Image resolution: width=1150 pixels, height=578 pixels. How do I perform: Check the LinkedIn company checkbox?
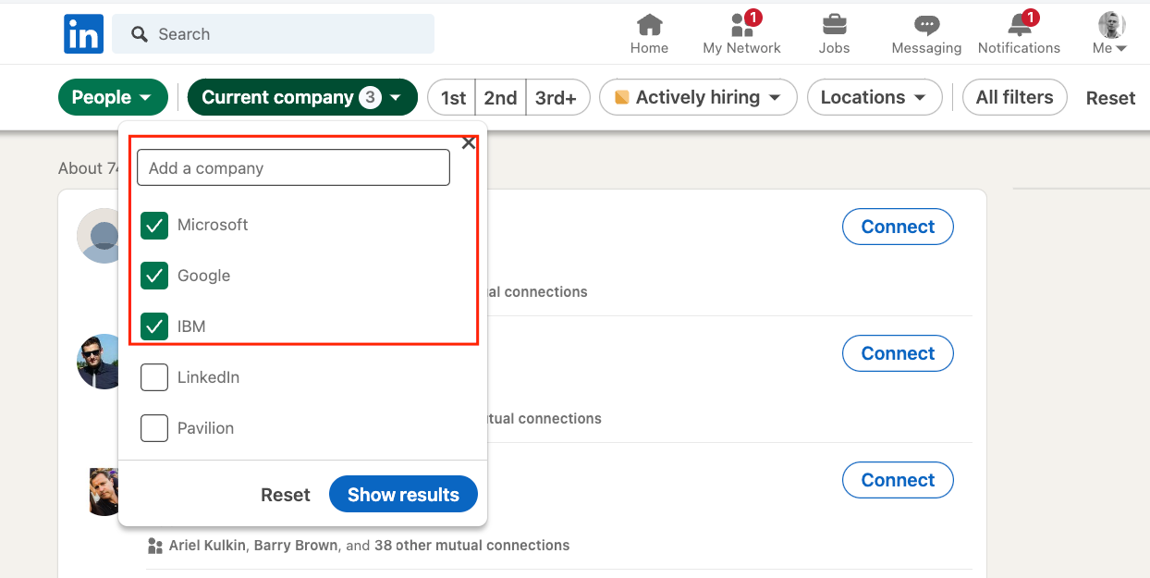coord(154,377)
